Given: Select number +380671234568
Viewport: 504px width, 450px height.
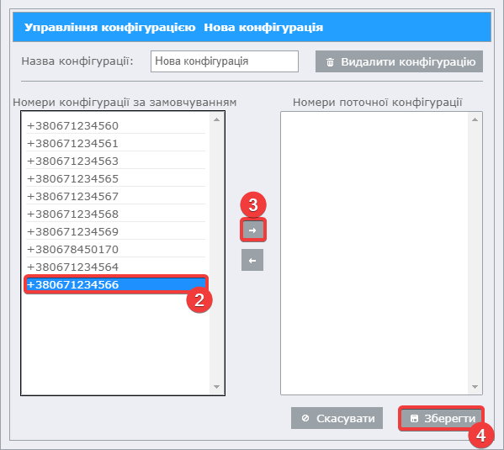Looking at the screenshot, I should (x=116, y=214).
